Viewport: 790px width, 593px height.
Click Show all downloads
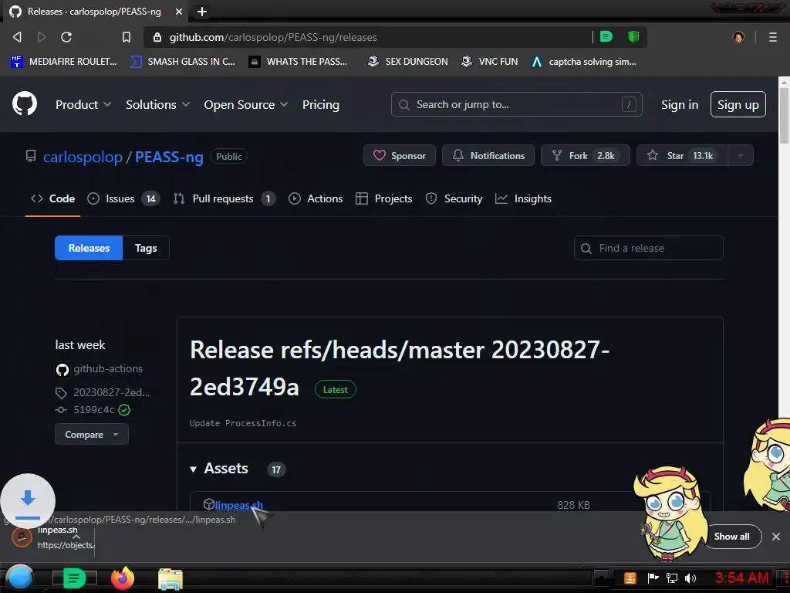point(731,537)
